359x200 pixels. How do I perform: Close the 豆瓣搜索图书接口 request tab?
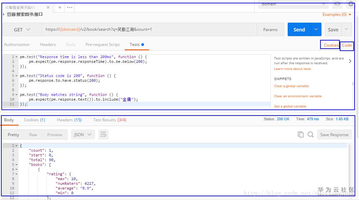(48, 7)
